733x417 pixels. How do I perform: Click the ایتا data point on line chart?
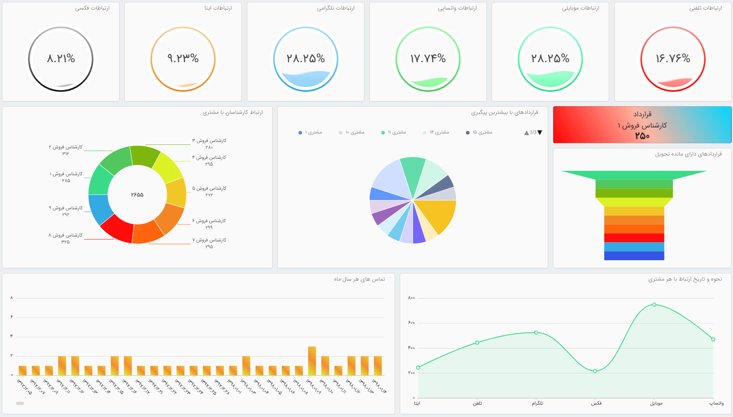pyautogui.click(x=418, y=367)
